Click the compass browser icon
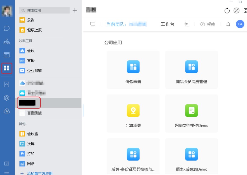The width and height of the screenshot is (247, 175). point(236,11)
